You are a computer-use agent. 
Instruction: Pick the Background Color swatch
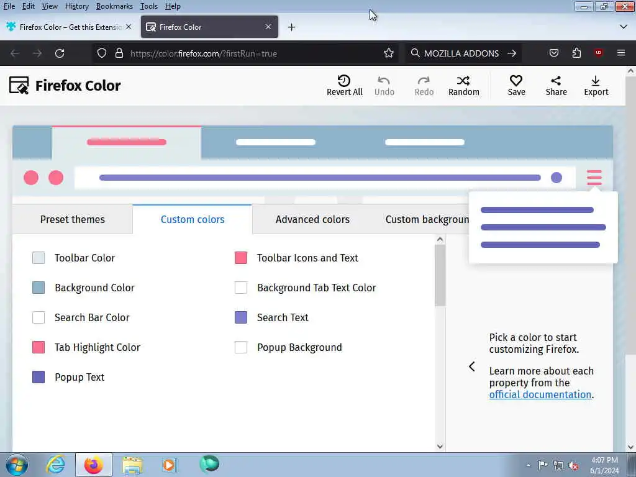click(39, 288)
